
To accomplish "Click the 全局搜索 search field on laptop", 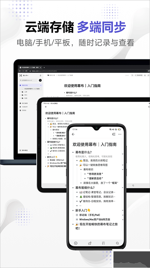I will click(x=28, y=80).
